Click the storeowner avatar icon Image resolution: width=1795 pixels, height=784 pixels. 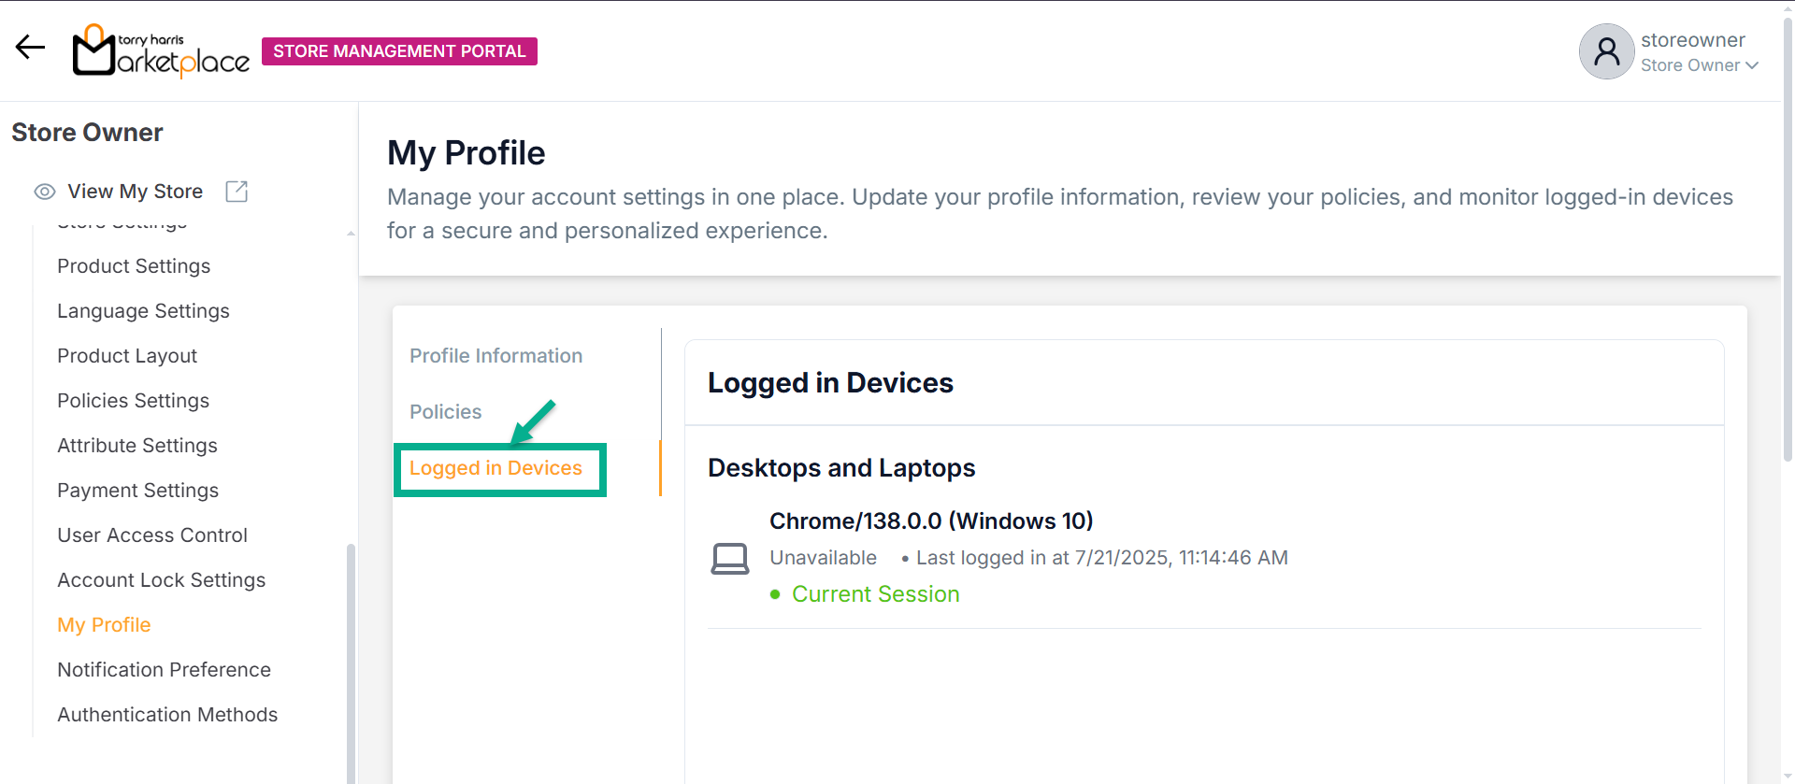(x=1606, y=51)
